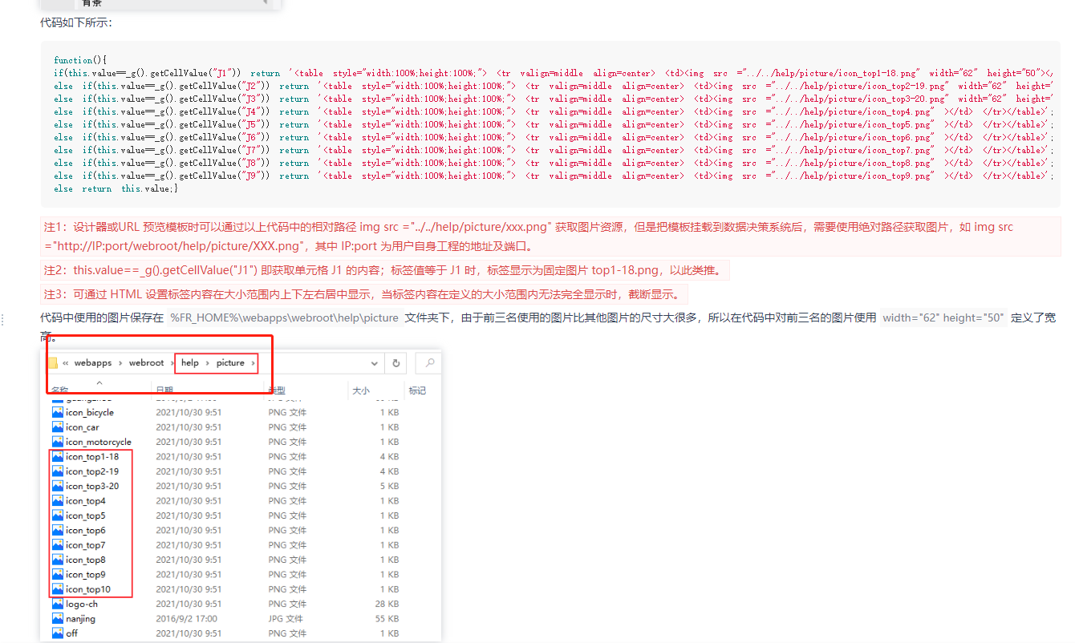Expand the chevron after webapps breadcrumb
1075x643 pixels.
coord(120,363)
